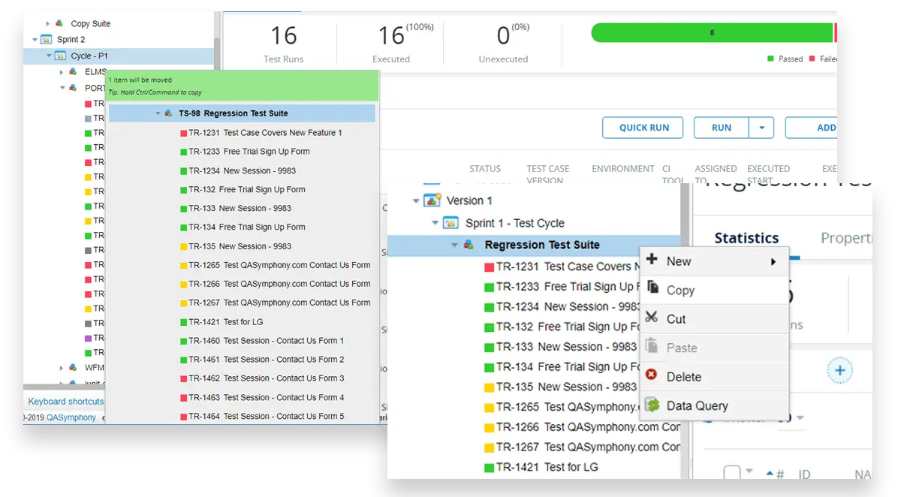Open the RUN button dropdown arrow
Image resolution: width=901 pixels, height=497 pixels.
click(x=761, y=128)
